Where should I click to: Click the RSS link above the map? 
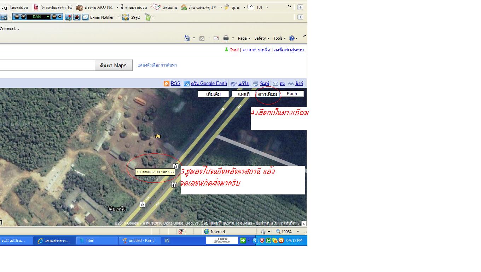click(175, 84)
